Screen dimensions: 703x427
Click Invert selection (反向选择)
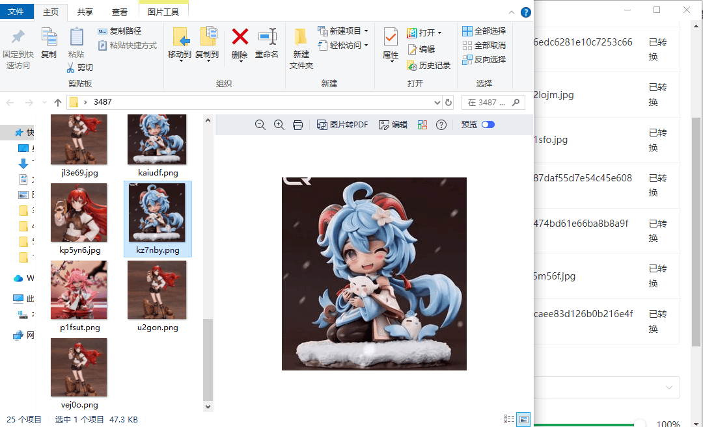pos(484,59)
